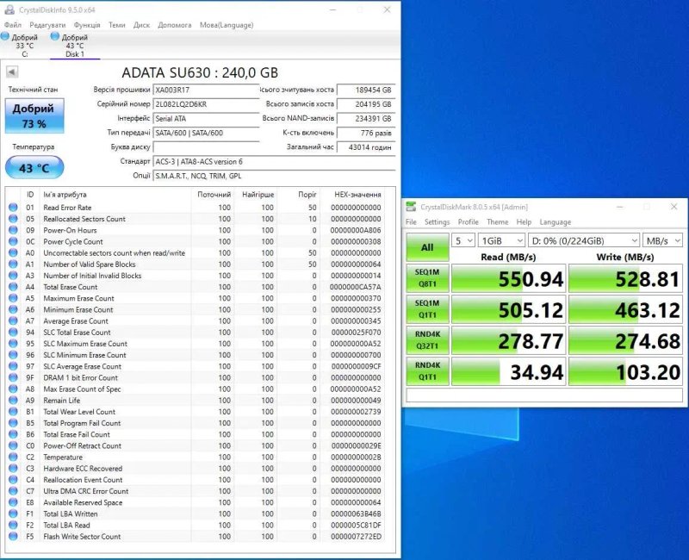
Task: Run the RND4K Q1T1 benchmark test
Action: [427, 371]
